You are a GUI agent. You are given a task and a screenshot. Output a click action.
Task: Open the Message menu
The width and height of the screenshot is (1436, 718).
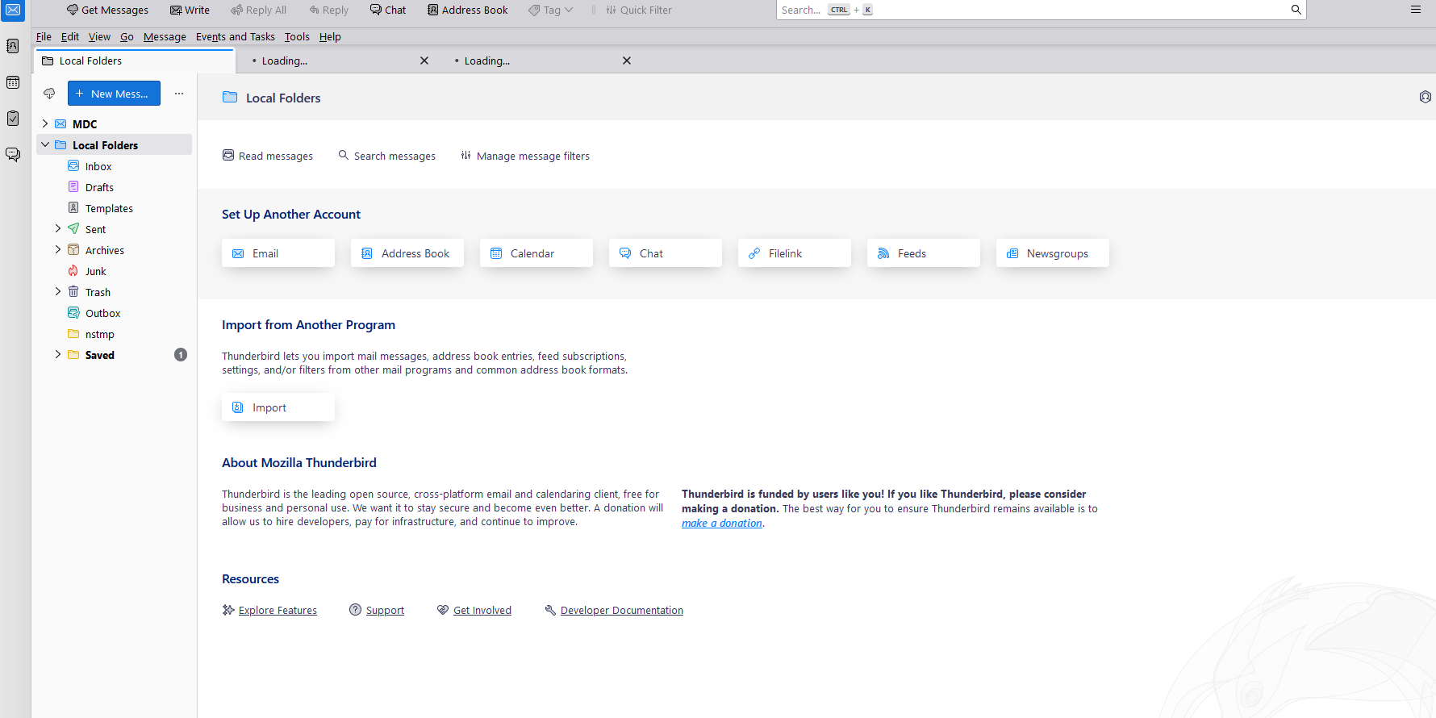point(165,37)
